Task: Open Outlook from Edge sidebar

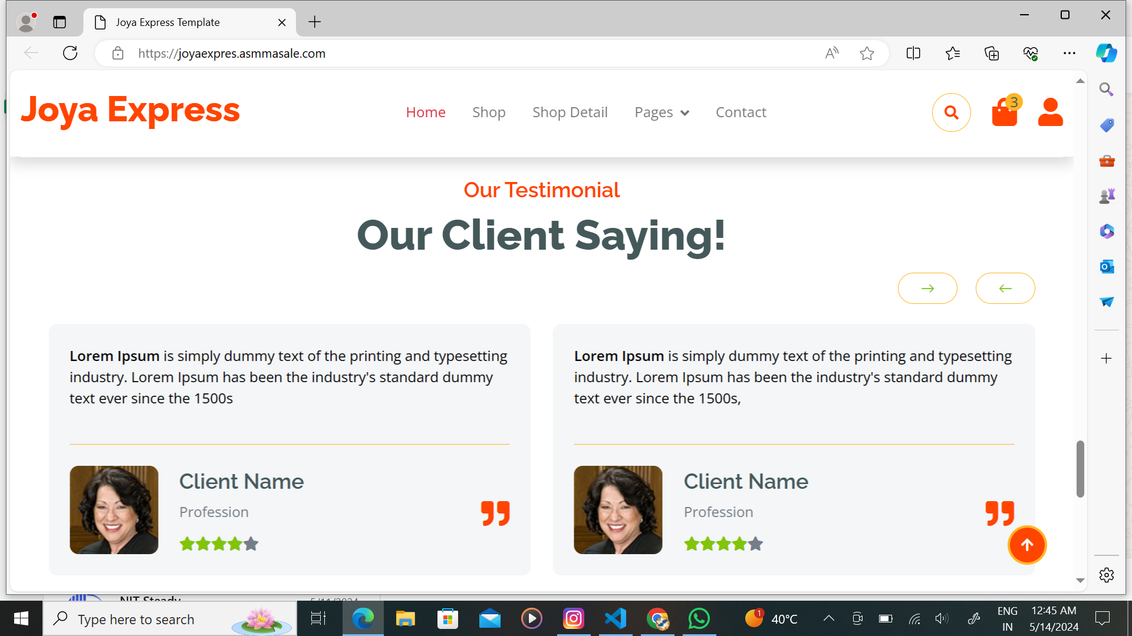Action: (x=1107, y=267)
